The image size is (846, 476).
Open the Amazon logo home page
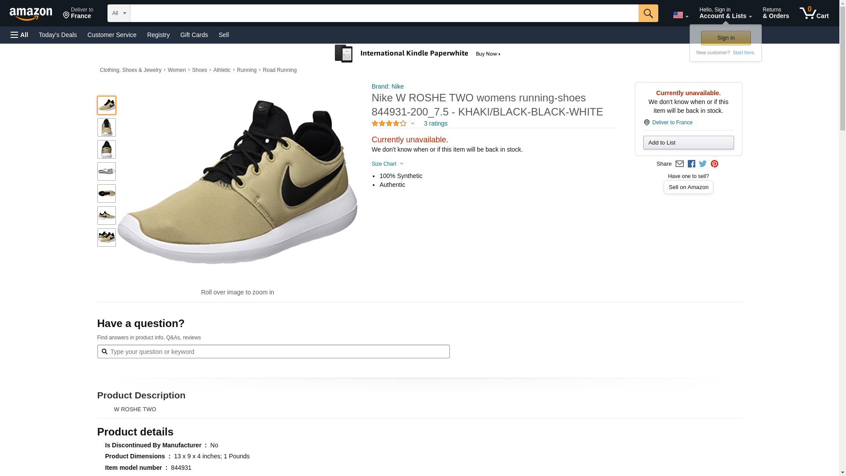click(31, 14)
